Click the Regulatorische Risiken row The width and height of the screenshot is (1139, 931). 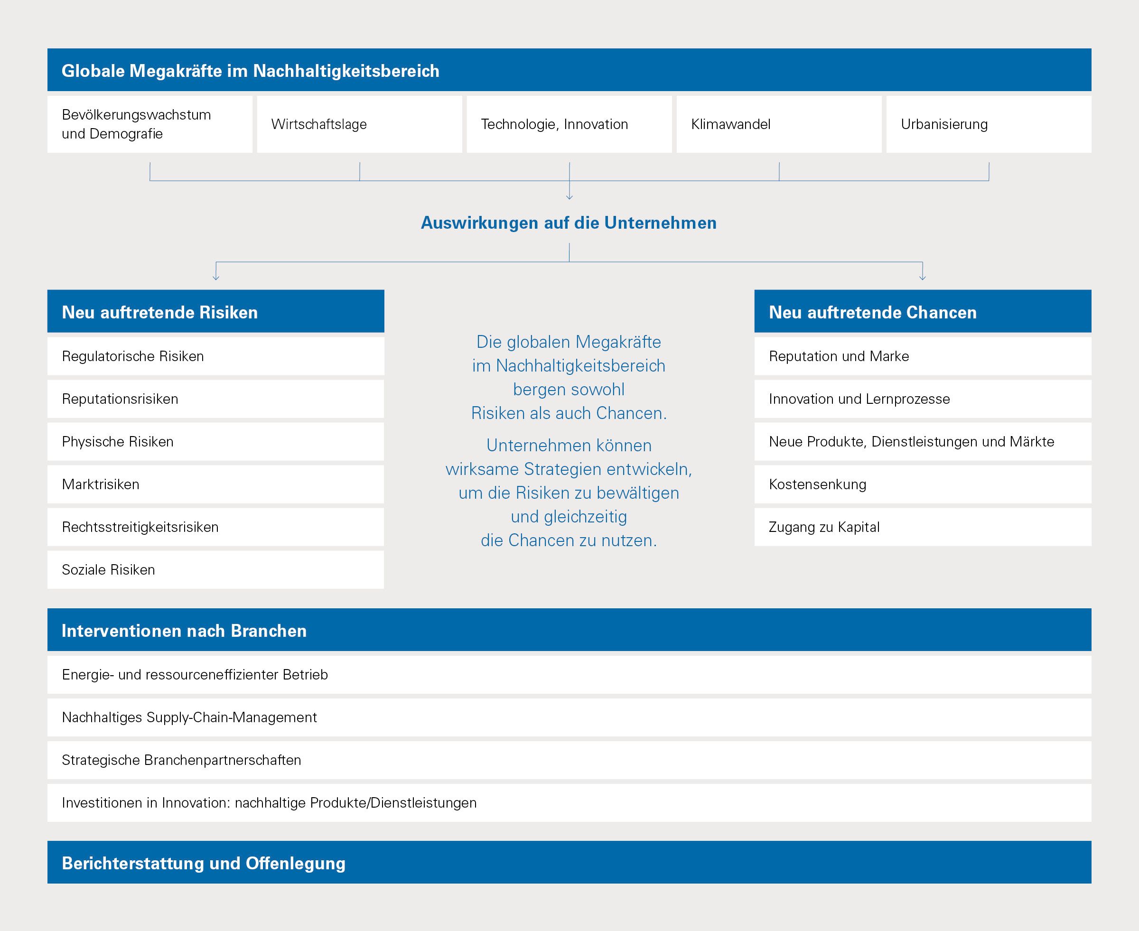pos(215,356)
